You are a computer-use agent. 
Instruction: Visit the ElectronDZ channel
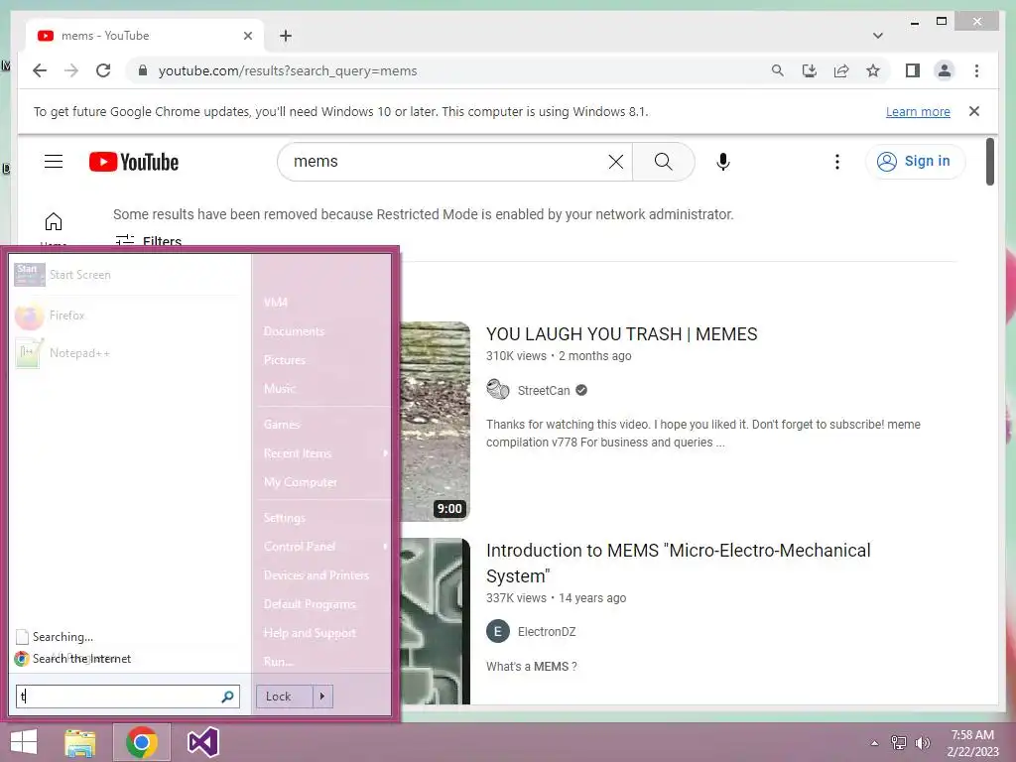click(547, 631)
